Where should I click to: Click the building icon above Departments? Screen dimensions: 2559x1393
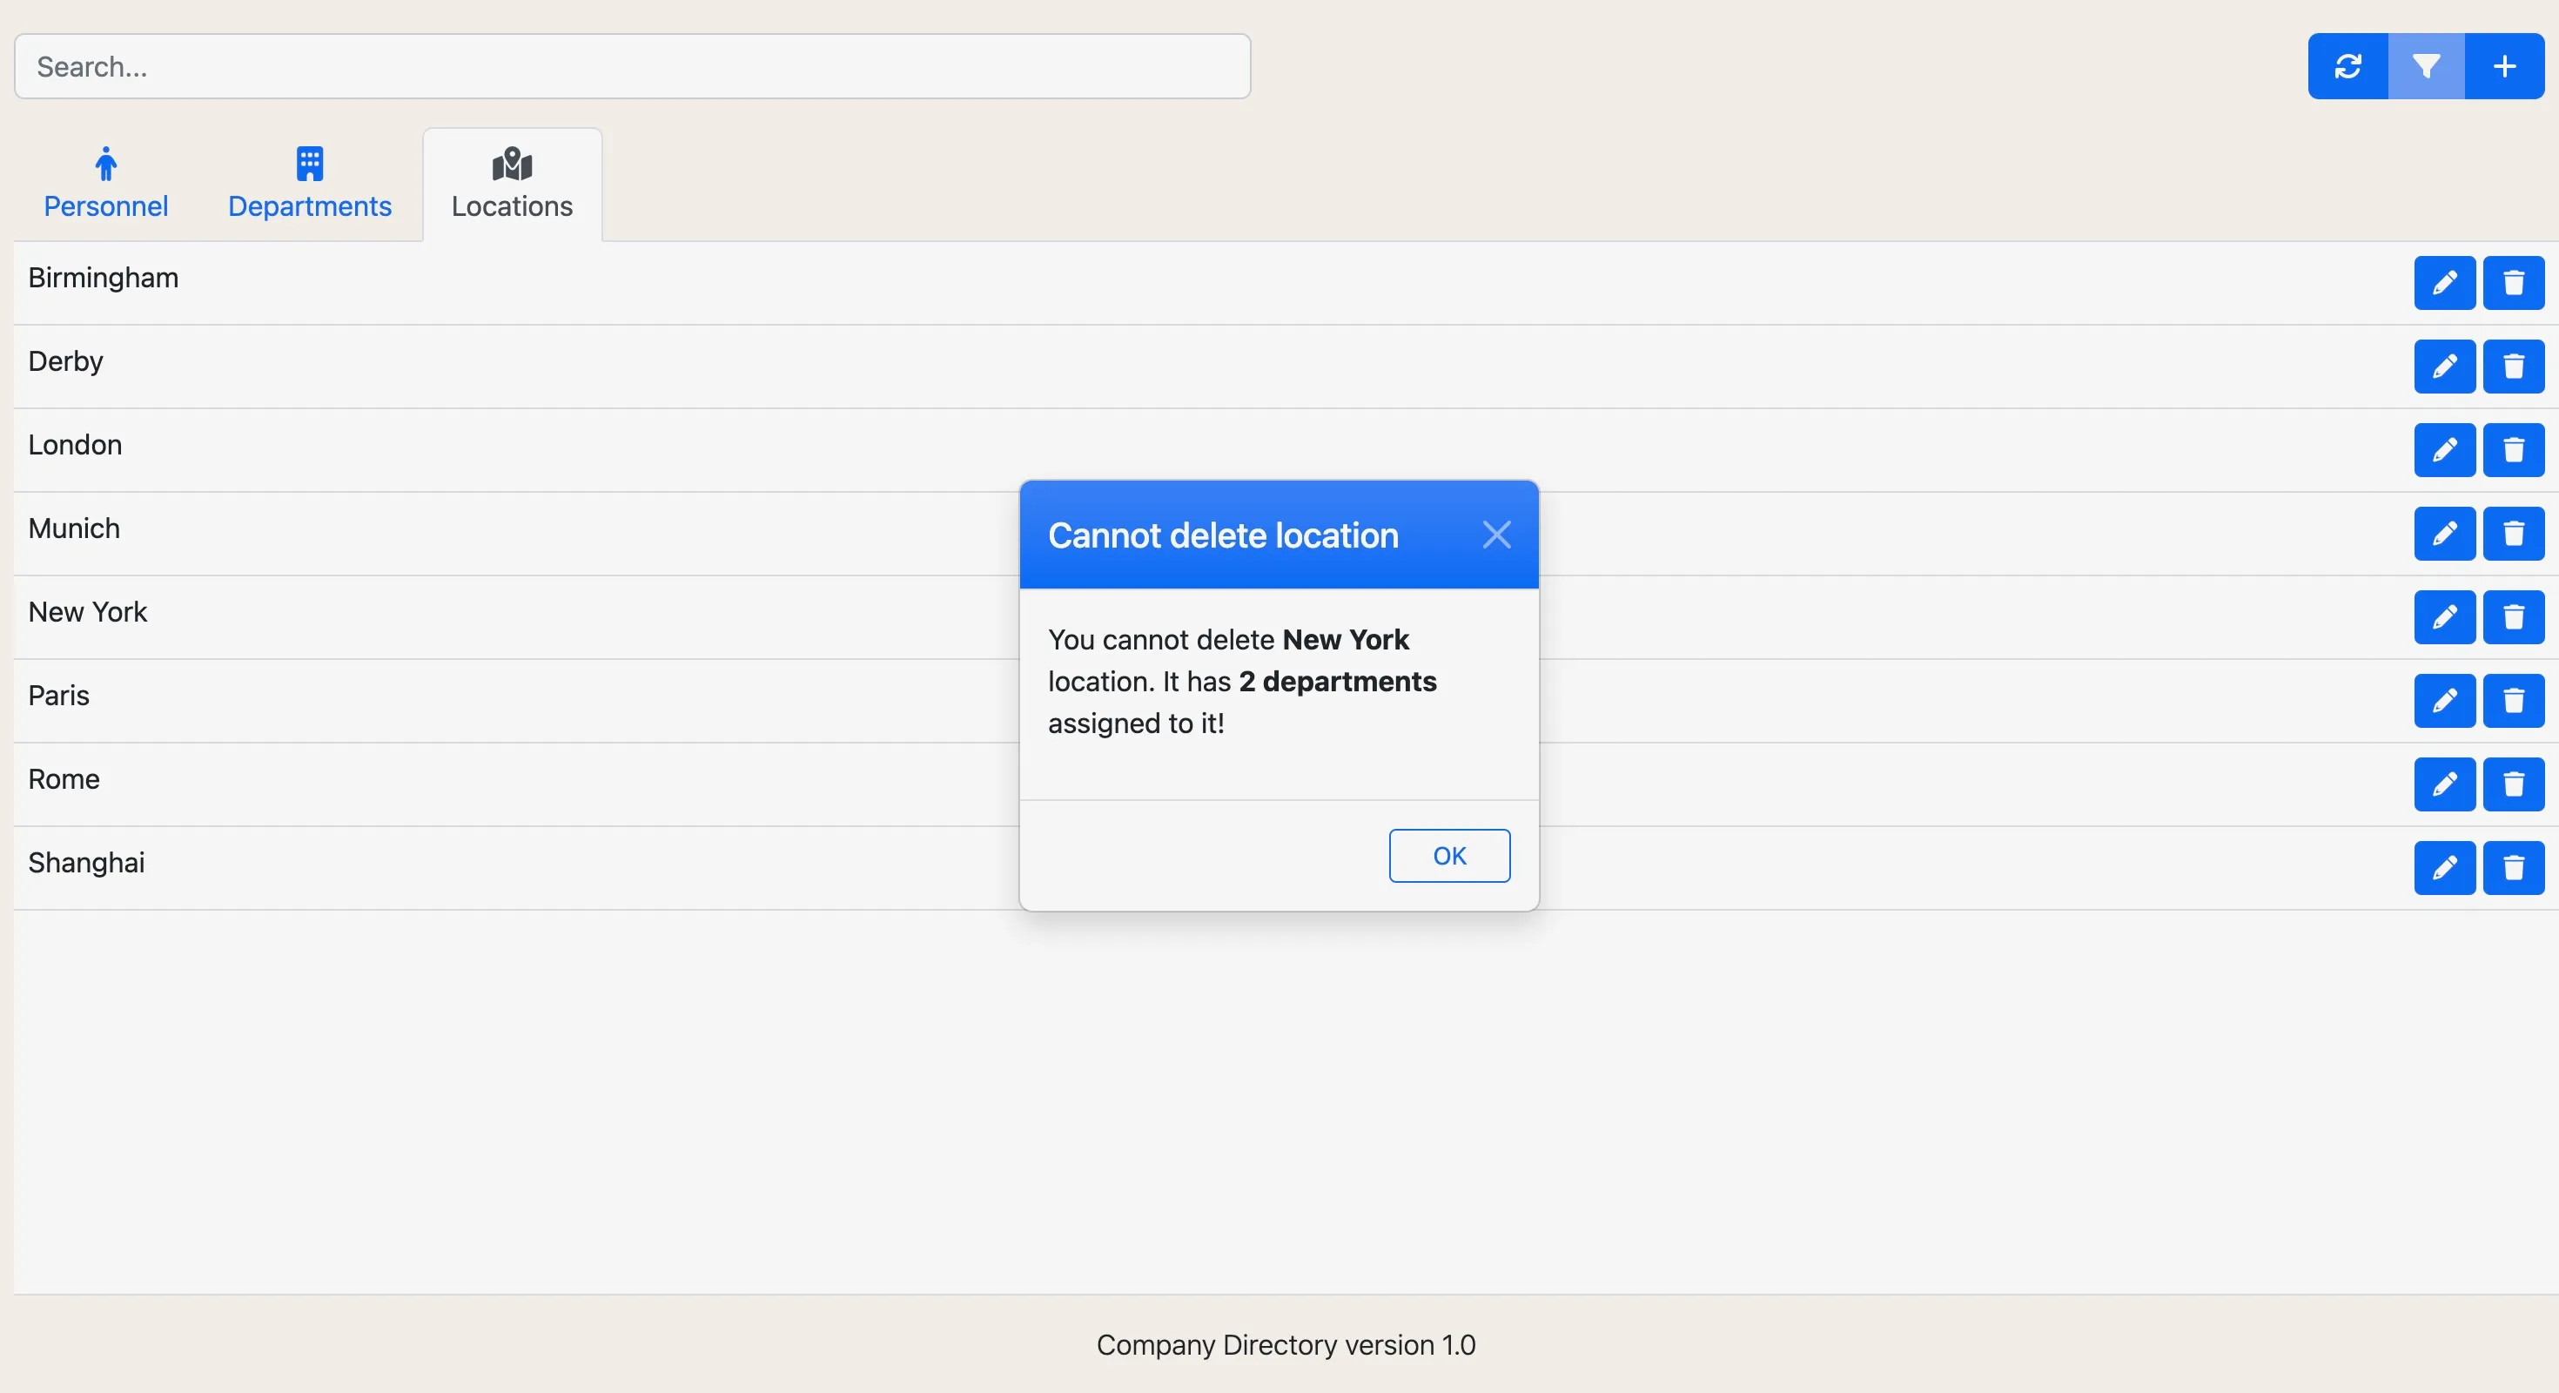[x=311, y=164]
